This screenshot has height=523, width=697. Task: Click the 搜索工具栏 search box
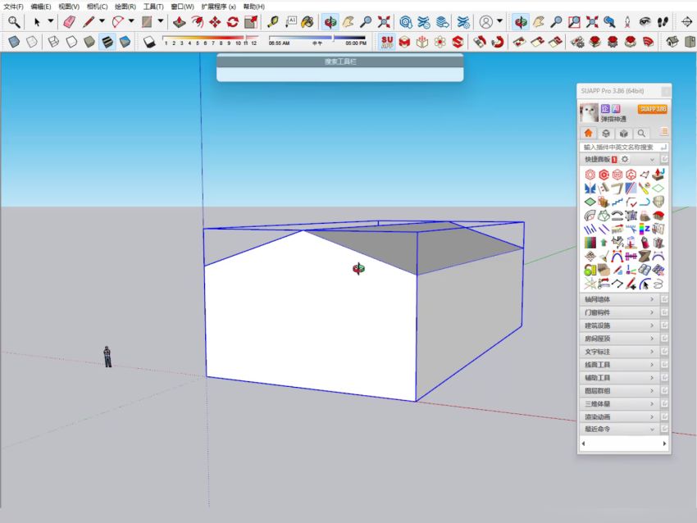pos(340,75)
